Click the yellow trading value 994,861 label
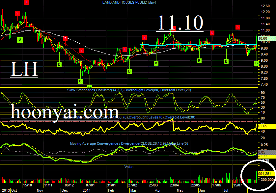 point(266,174)
